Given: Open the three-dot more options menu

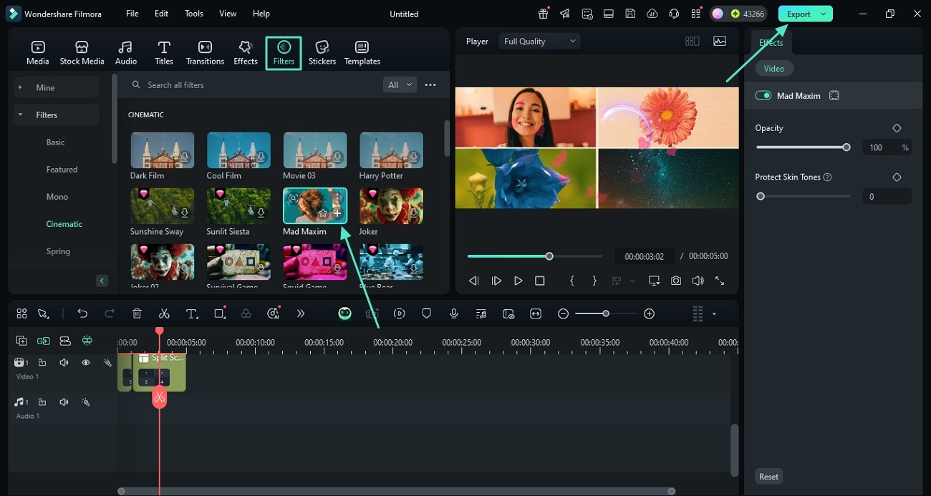Looking at the screenshot, I should (x=430, y=84).
